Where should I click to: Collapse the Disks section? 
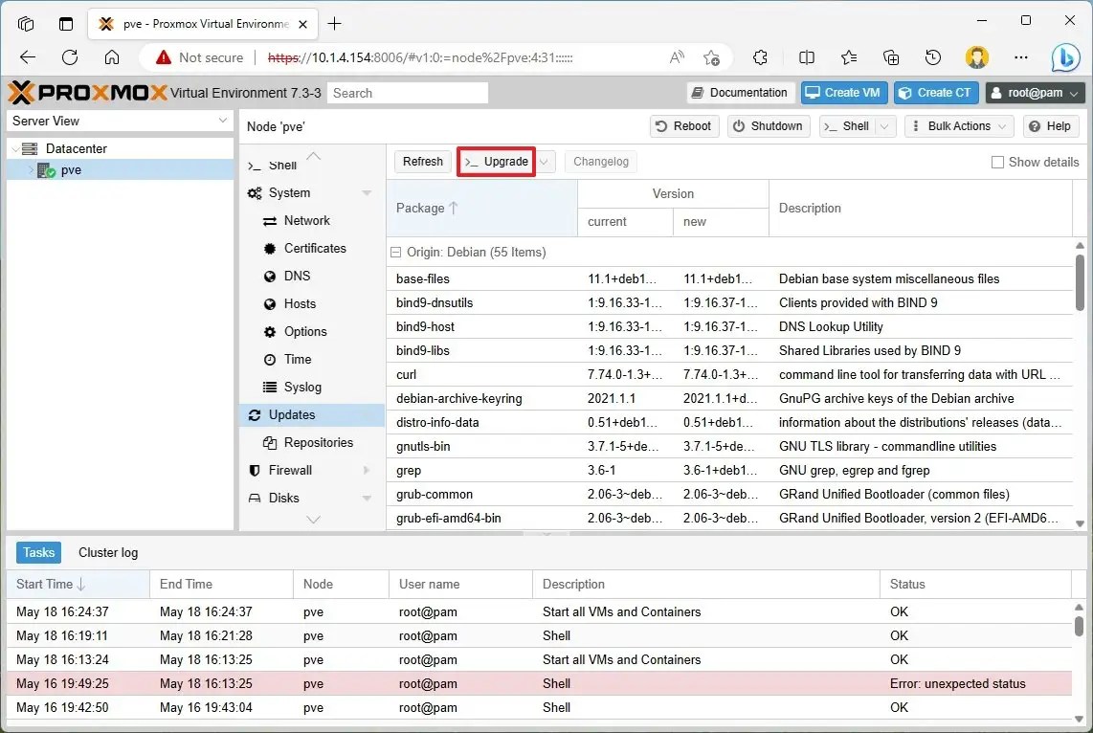(368, 499)
